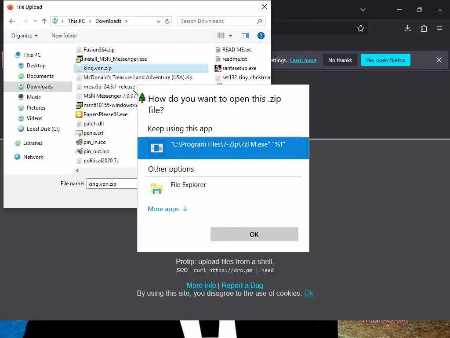Click Learn more link in notification bar

pos(303,60)
